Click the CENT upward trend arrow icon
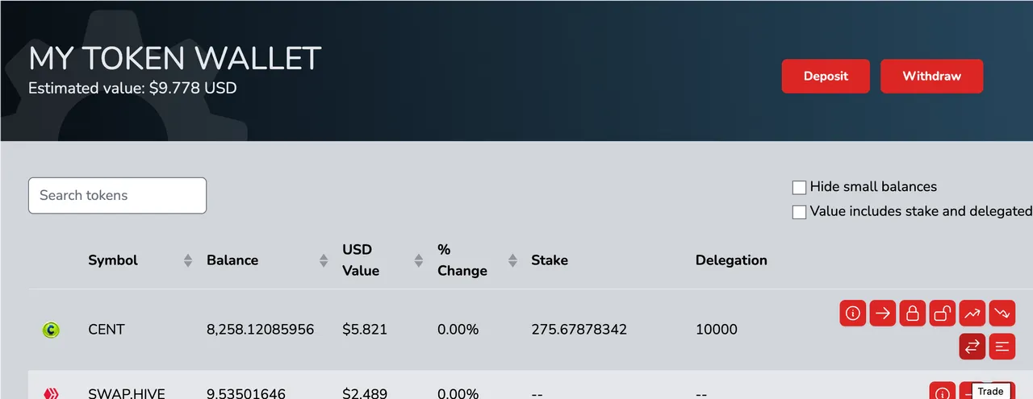Viewport: 1033px width, 399px height. click(972, 313)
